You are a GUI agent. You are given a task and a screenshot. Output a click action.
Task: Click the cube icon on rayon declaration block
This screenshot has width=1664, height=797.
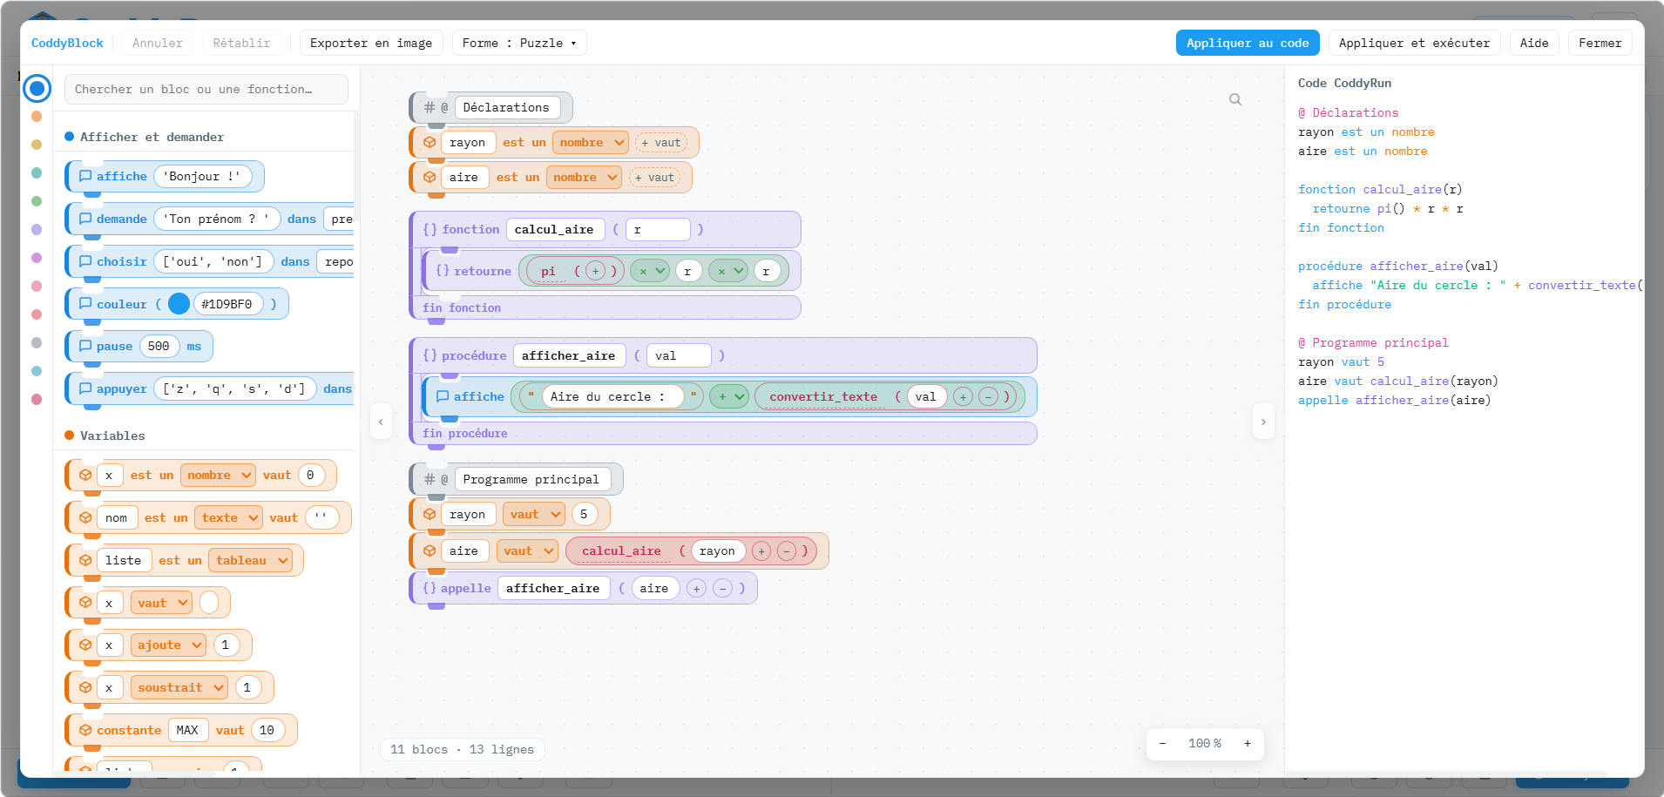pos(430,142)
